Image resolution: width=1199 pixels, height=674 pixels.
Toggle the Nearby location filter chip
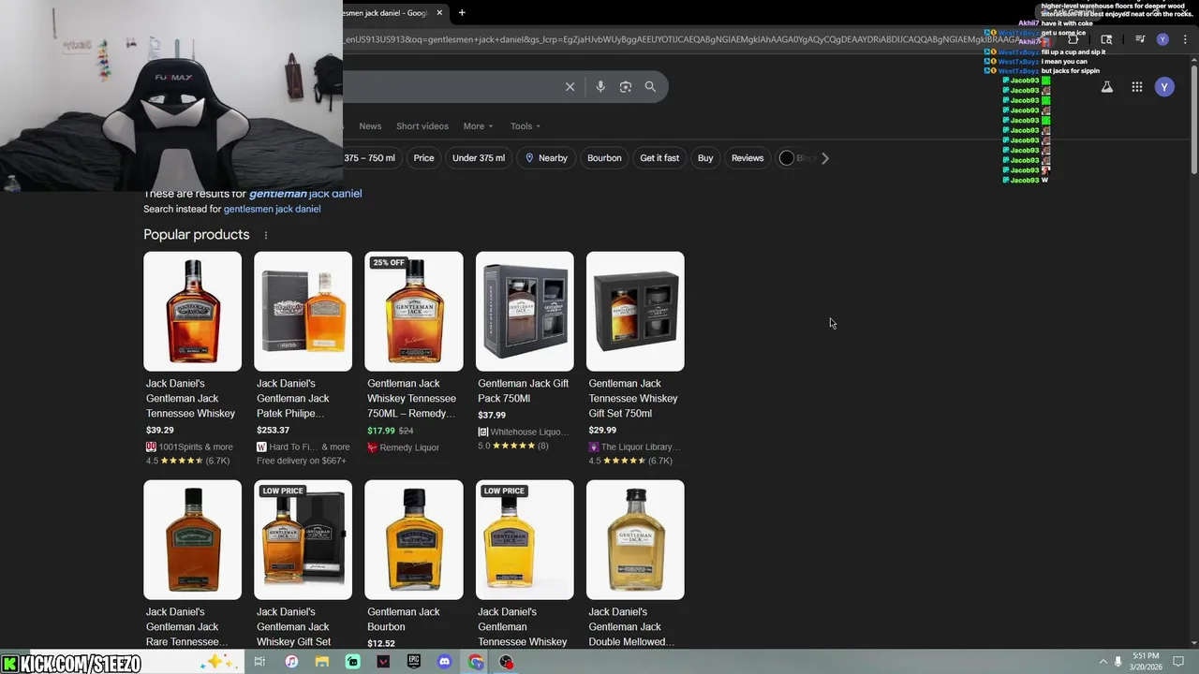click(546, 158)
